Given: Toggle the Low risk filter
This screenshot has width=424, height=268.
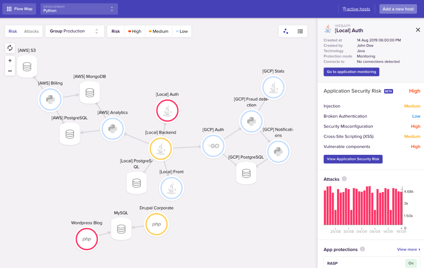Looking at the screenshot, I should pos(182,31).
